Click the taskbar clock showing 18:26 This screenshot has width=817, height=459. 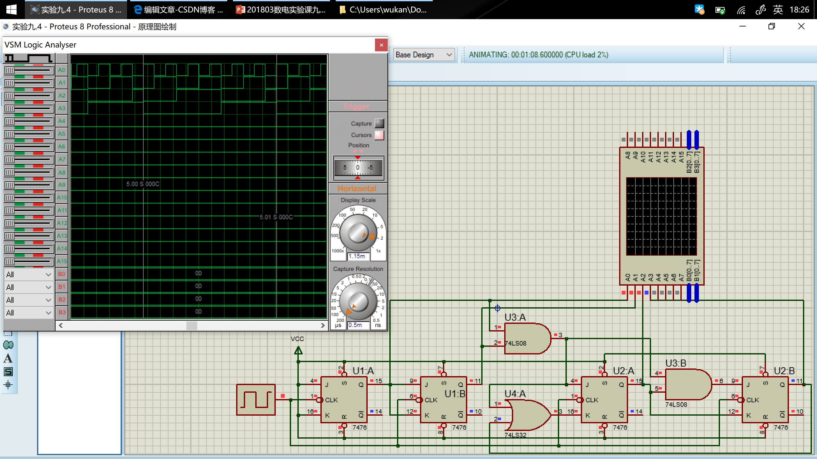(799, 10)
